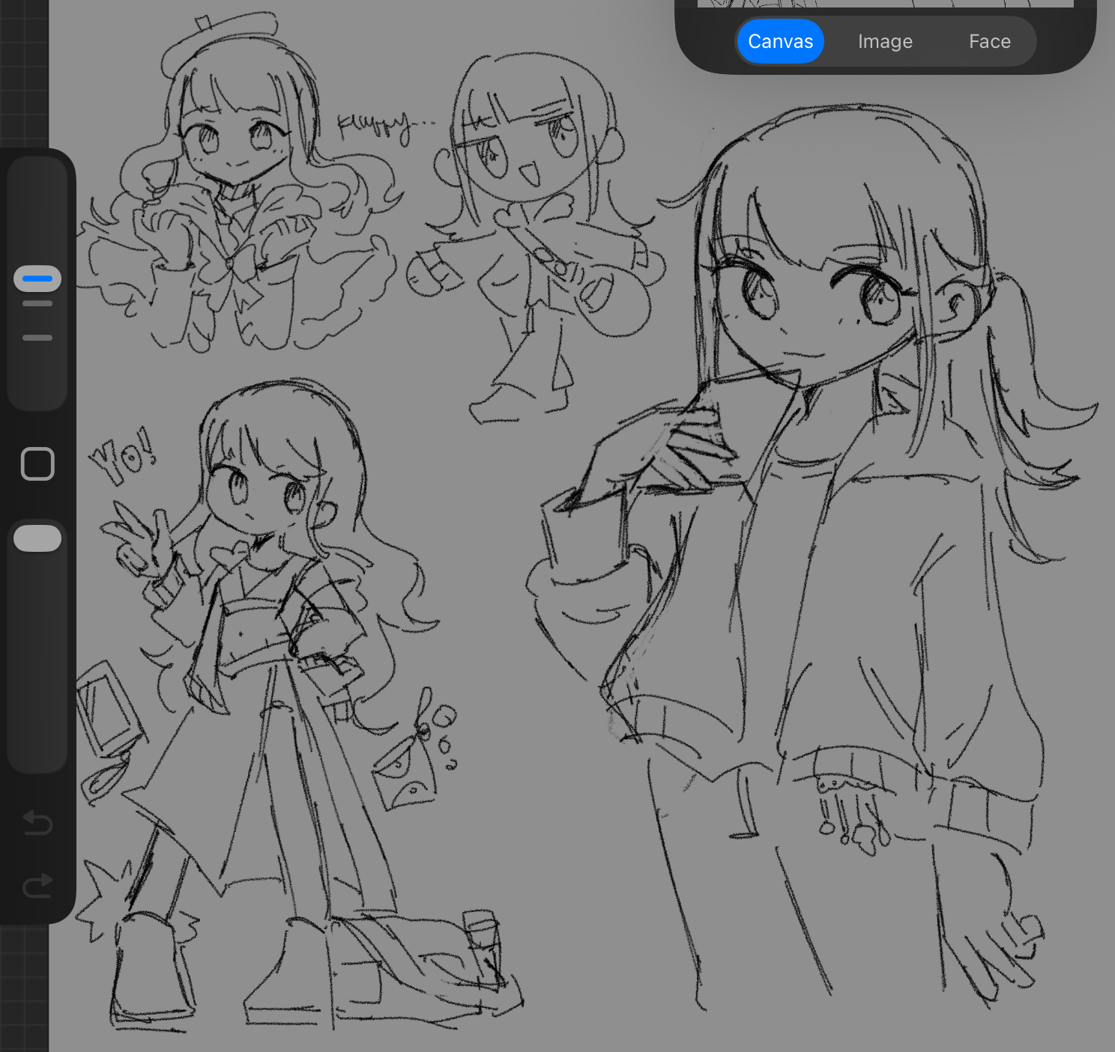Select the Image reference tab
The width and height of the screenshot is (1115, 1052).
click(885, 41)
